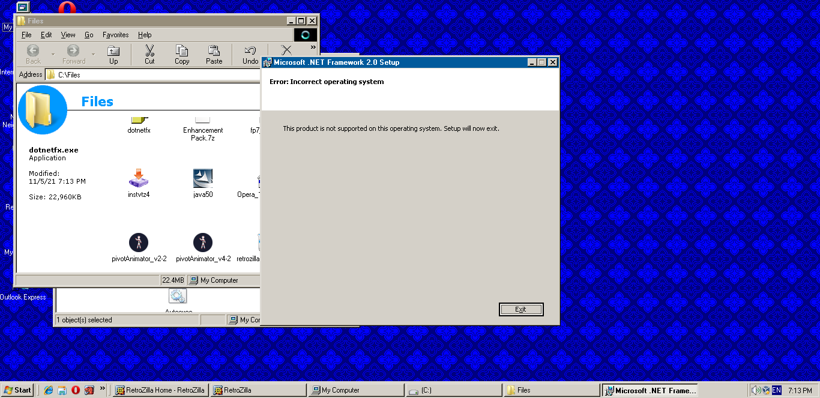Screen dimensions: 820x398
Task: Select the pivotAnimator_v4-2 file
Action: pos(203,248)
